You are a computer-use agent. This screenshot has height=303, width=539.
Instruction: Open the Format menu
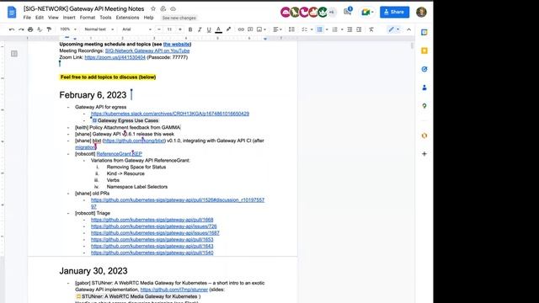click(88, 18)
